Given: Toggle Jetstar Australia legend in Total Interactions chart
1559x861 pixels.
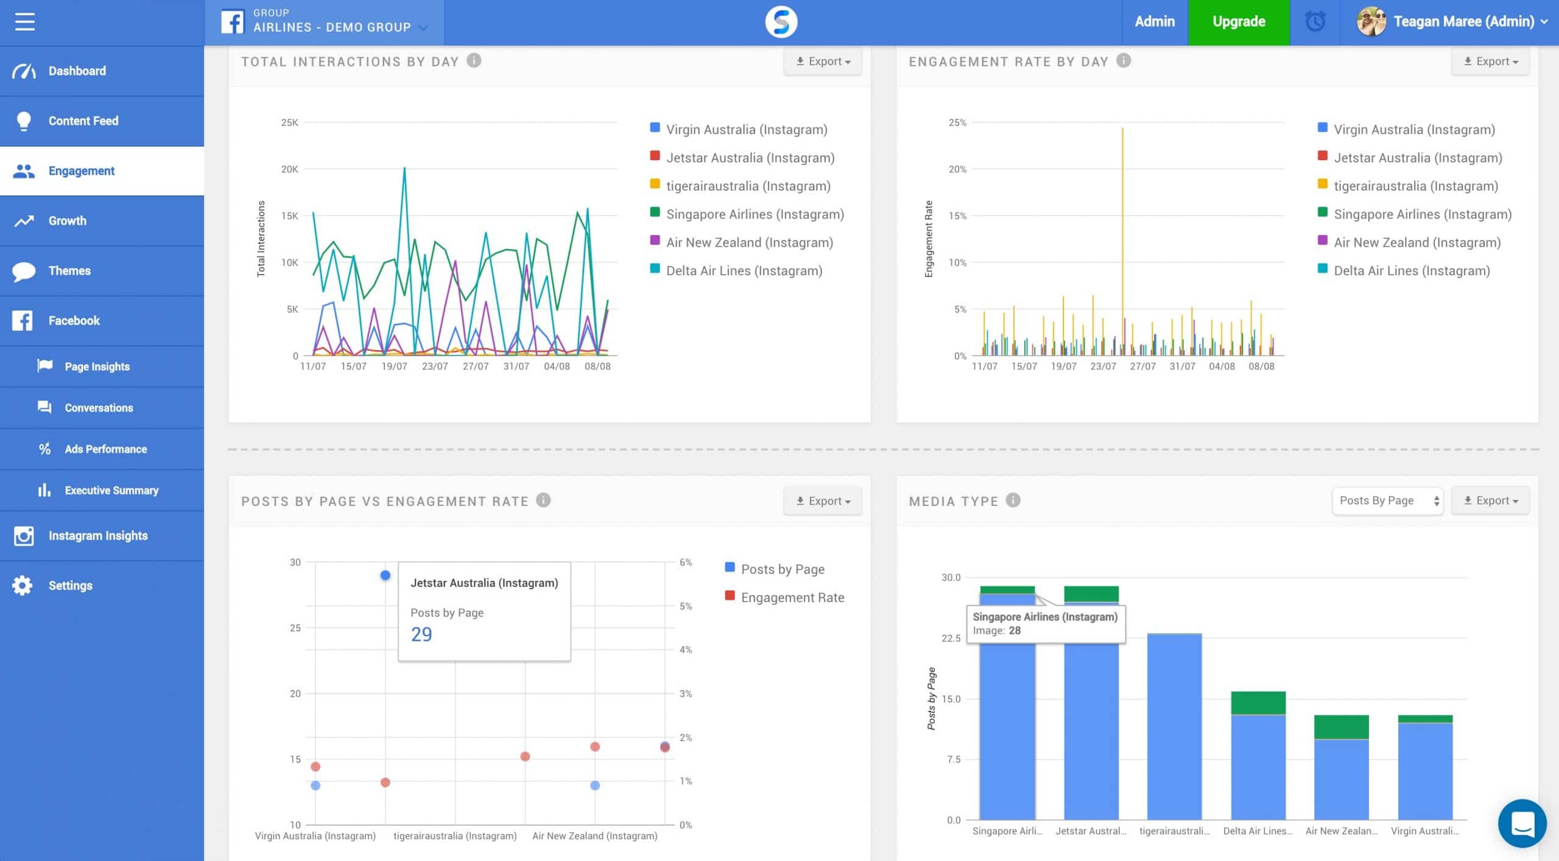Looking at the screenshot, I should 743,158.
